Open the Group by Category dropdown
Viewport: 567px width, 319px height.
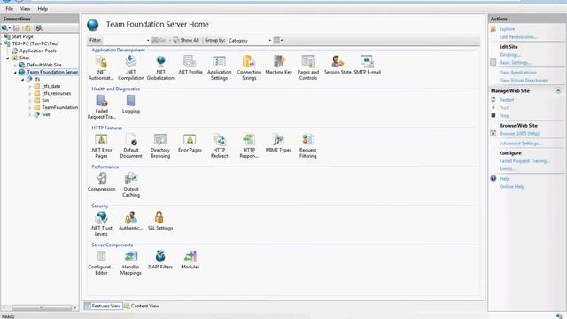pyautogui.click(x=250, y=40)
